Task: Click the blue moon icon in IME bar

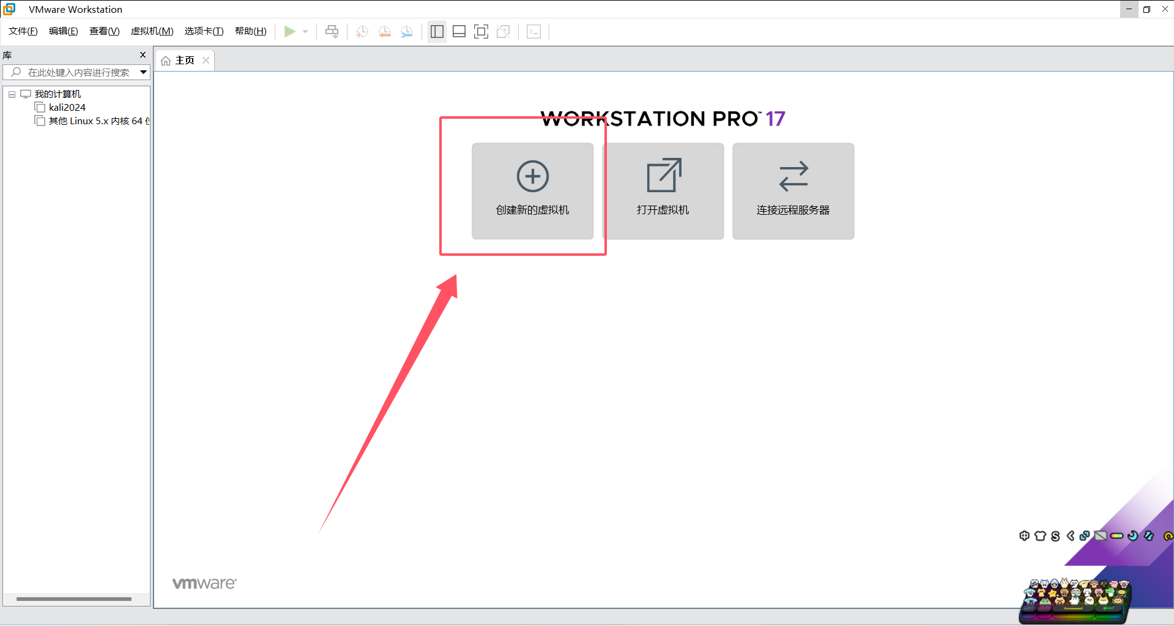Action: tap(1133, 535)
